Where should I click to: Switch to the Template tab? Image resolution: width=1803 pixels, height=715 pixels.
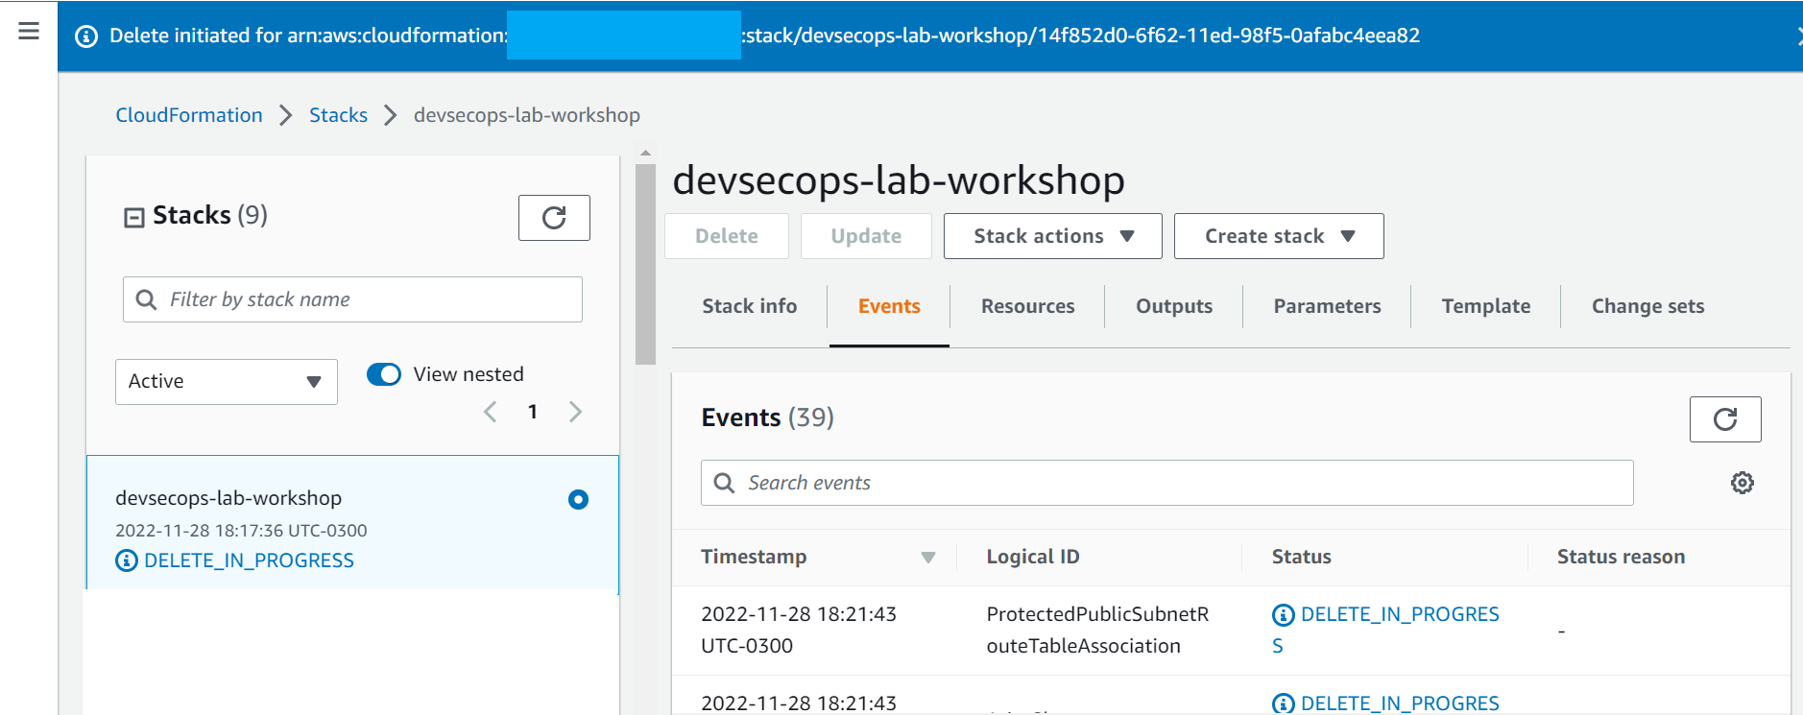1486,306
